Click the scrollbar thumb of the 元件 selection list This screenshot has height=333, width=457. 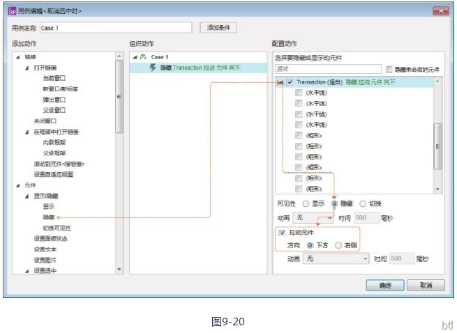coord(437,146)
